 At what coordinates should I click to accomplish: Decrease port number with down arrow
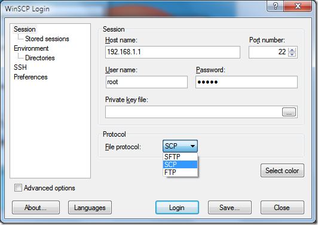(x=292, y=54)
